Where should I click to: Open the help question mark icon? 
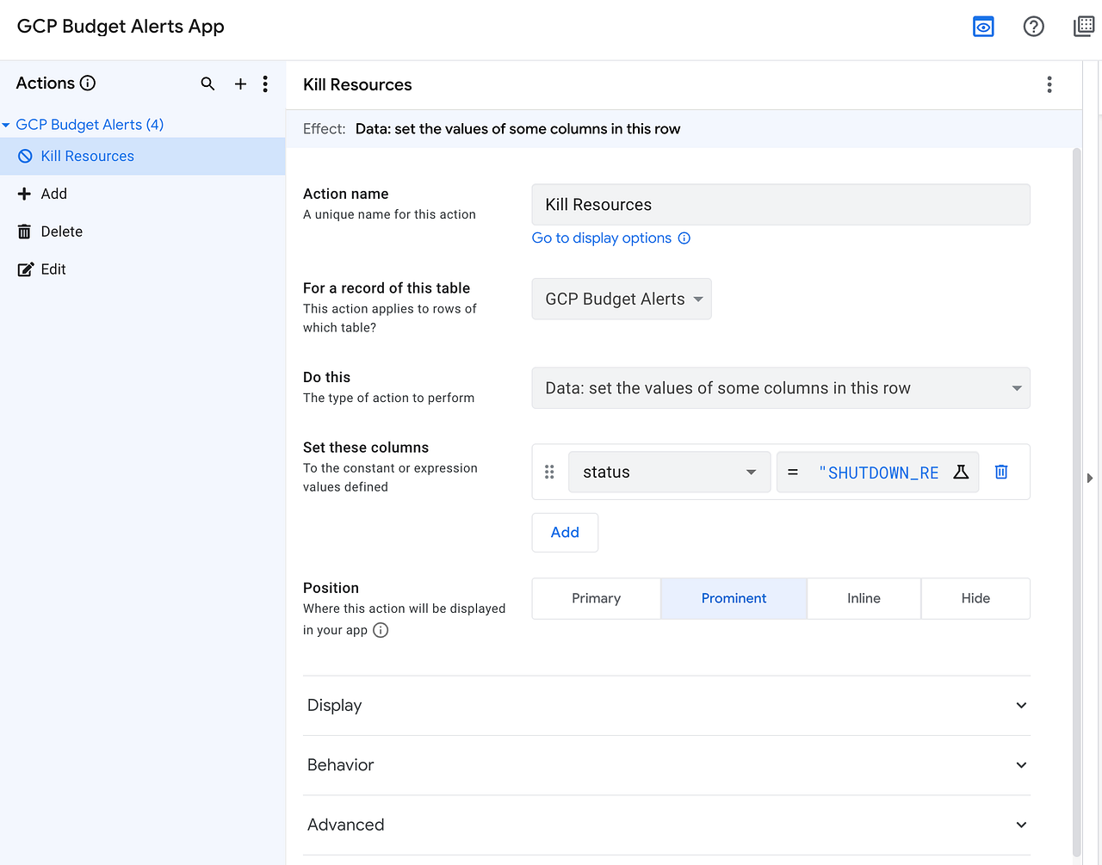[1033, 27]
